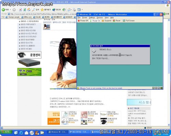Click the first Quick Launch icon next to Start
Image resolution: width=171 pixels, height=136 pixels.
(16, 133)
